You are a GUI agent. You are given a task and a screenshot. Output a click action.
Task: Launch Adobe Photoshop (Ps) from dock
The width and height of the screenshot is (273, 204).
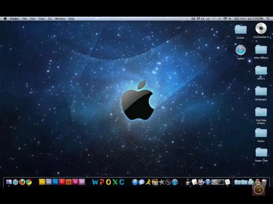55,182
